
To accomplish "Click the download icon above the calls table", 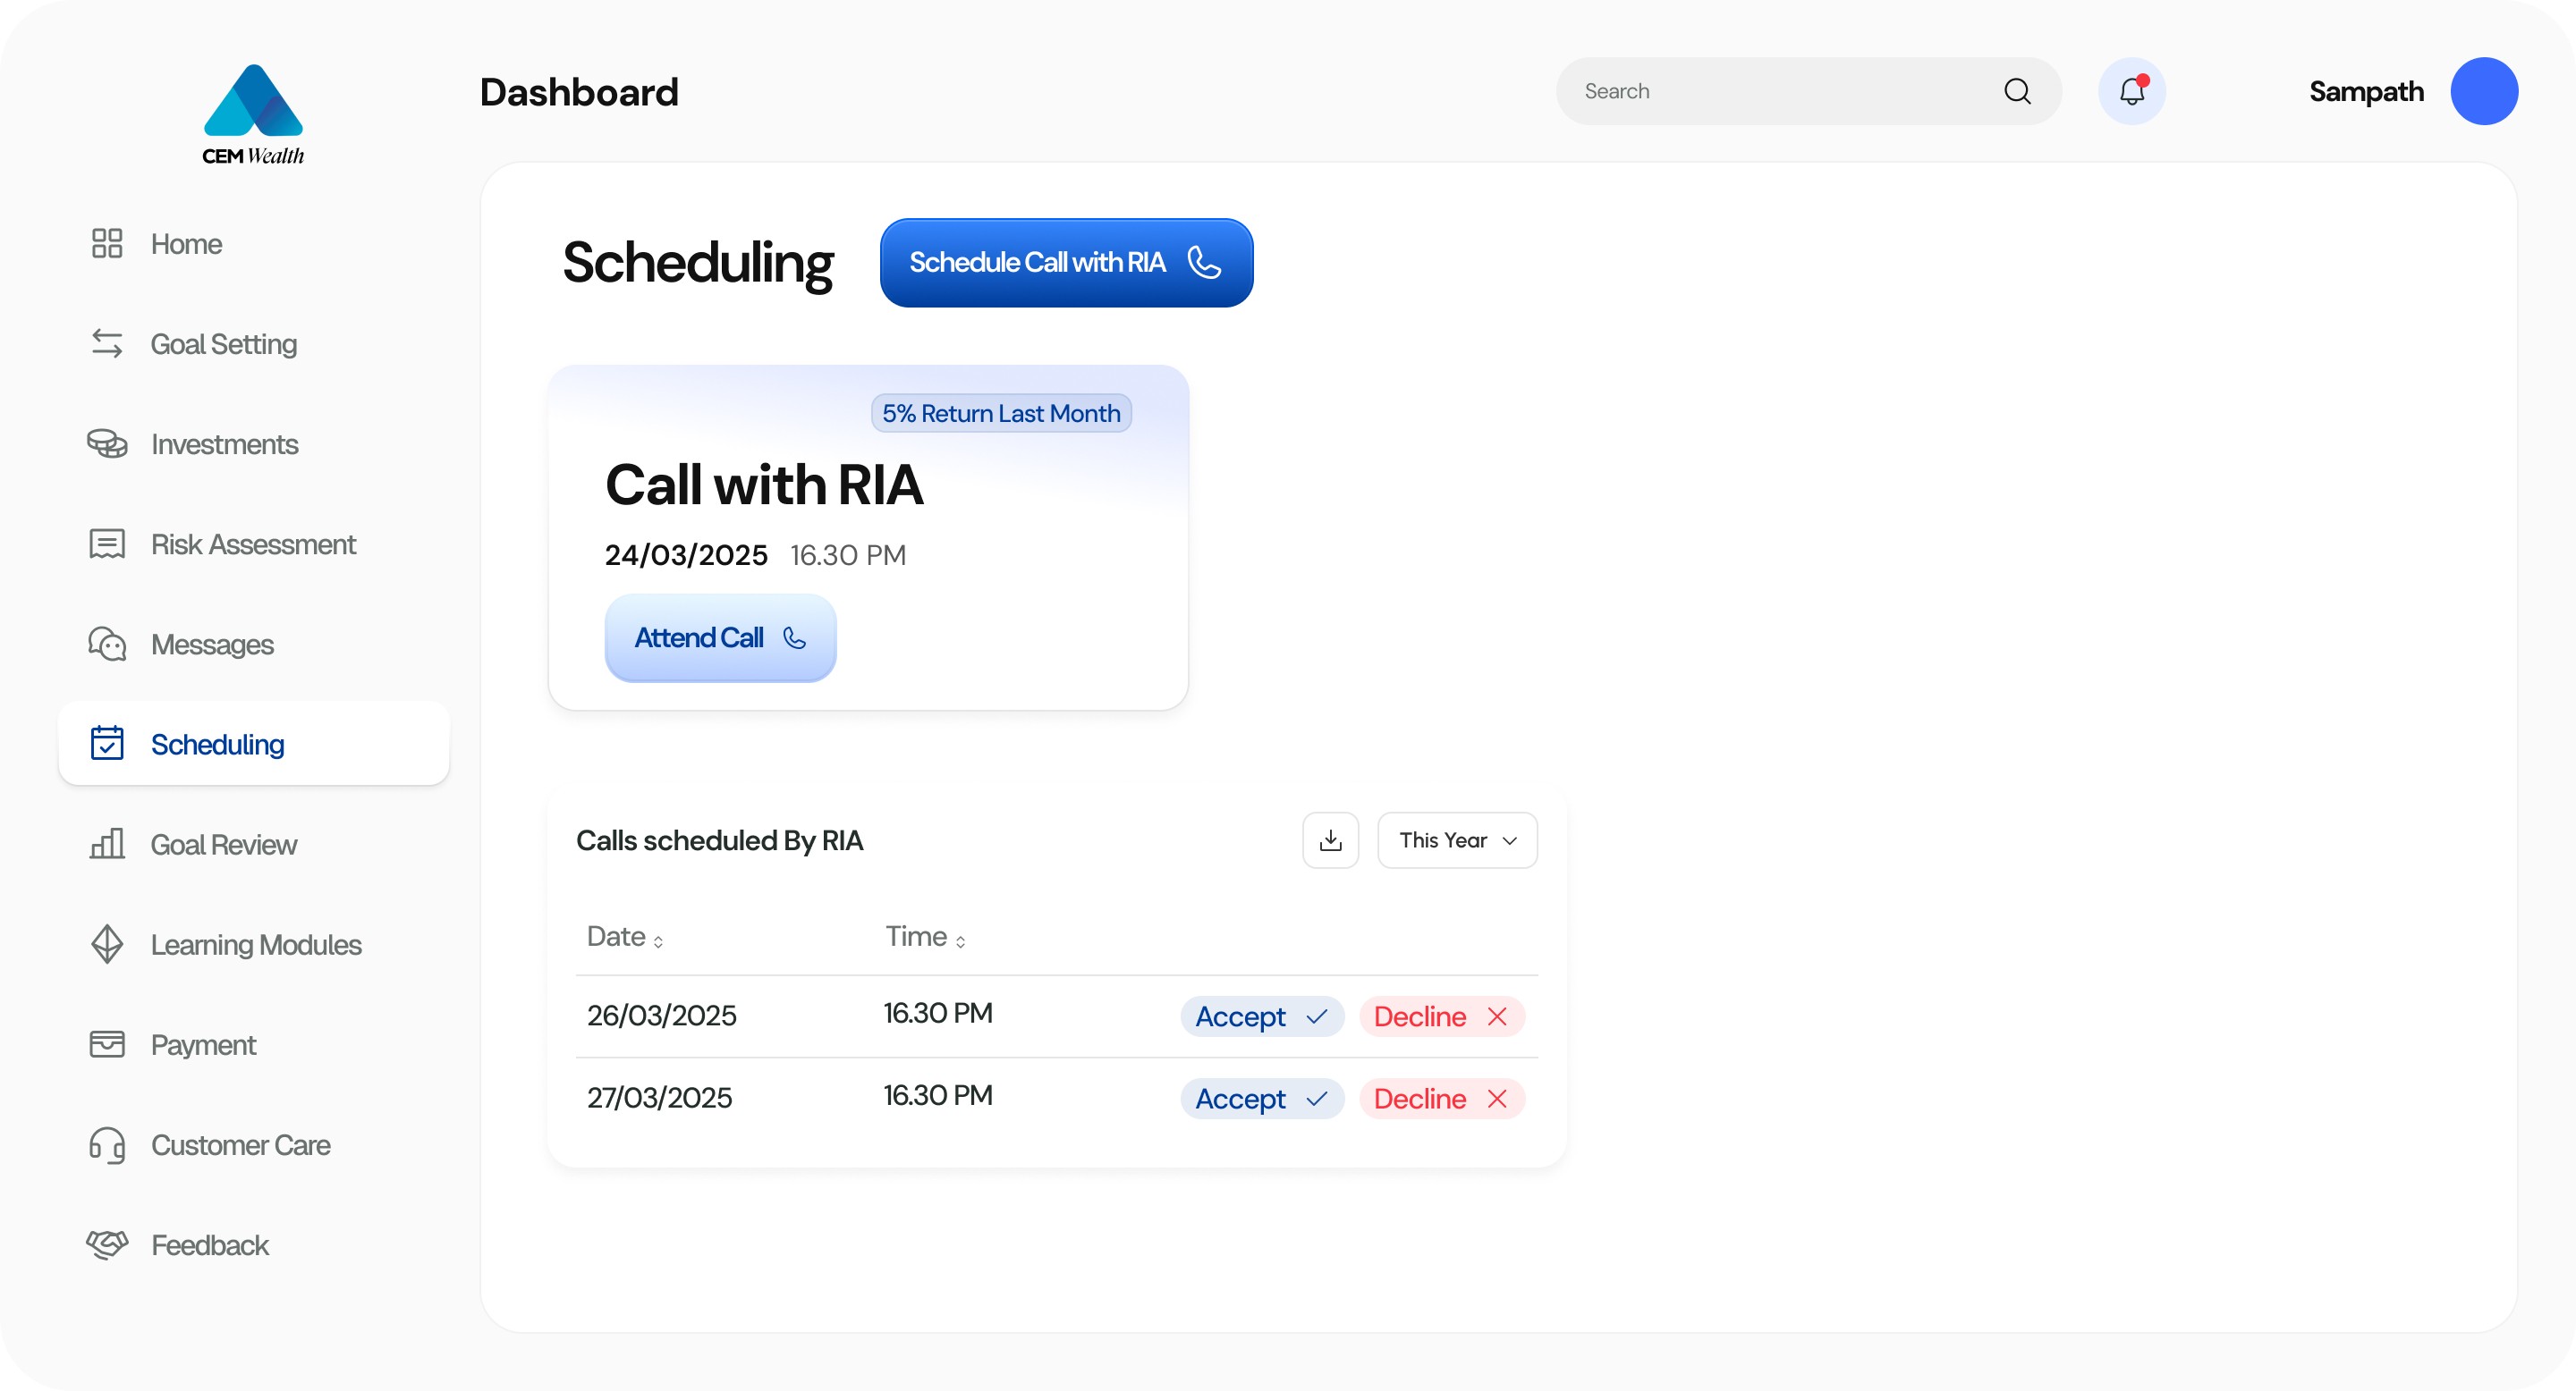I will point(1330,840).
